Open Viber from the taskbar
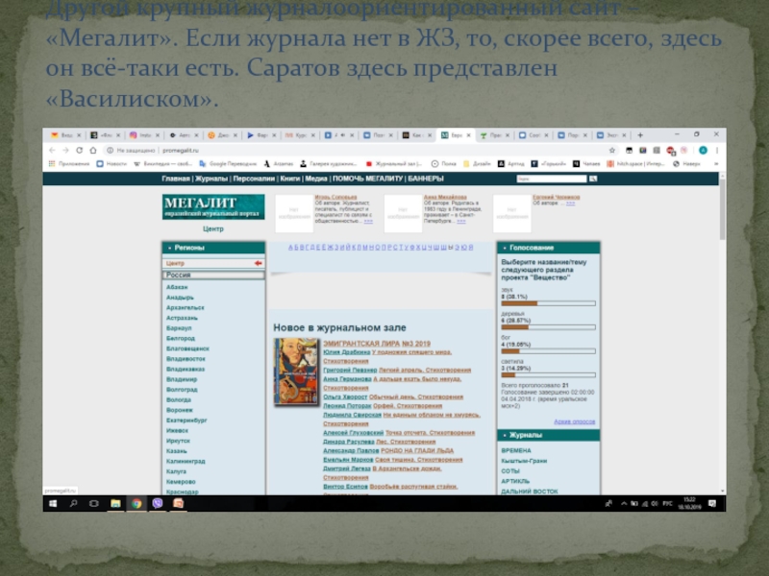Image resolution: width=769 pixels, height=576 pixels. tap(158, 503)
